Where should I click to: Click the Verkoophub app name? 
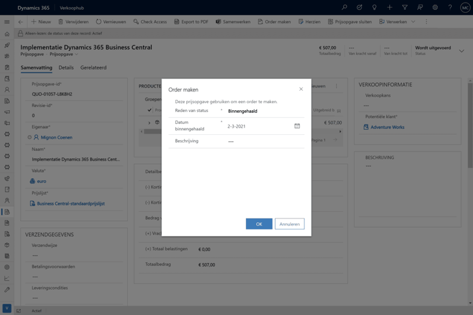[x=72, y=8]
